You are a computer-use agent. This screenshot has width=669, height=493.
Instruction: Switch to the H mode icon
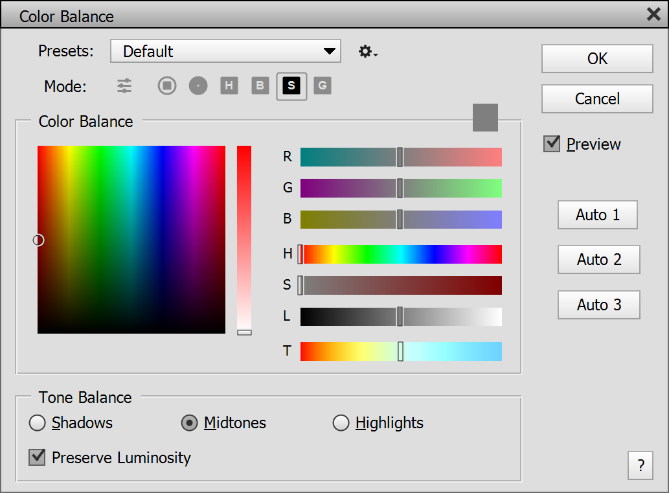pos(229,86)
